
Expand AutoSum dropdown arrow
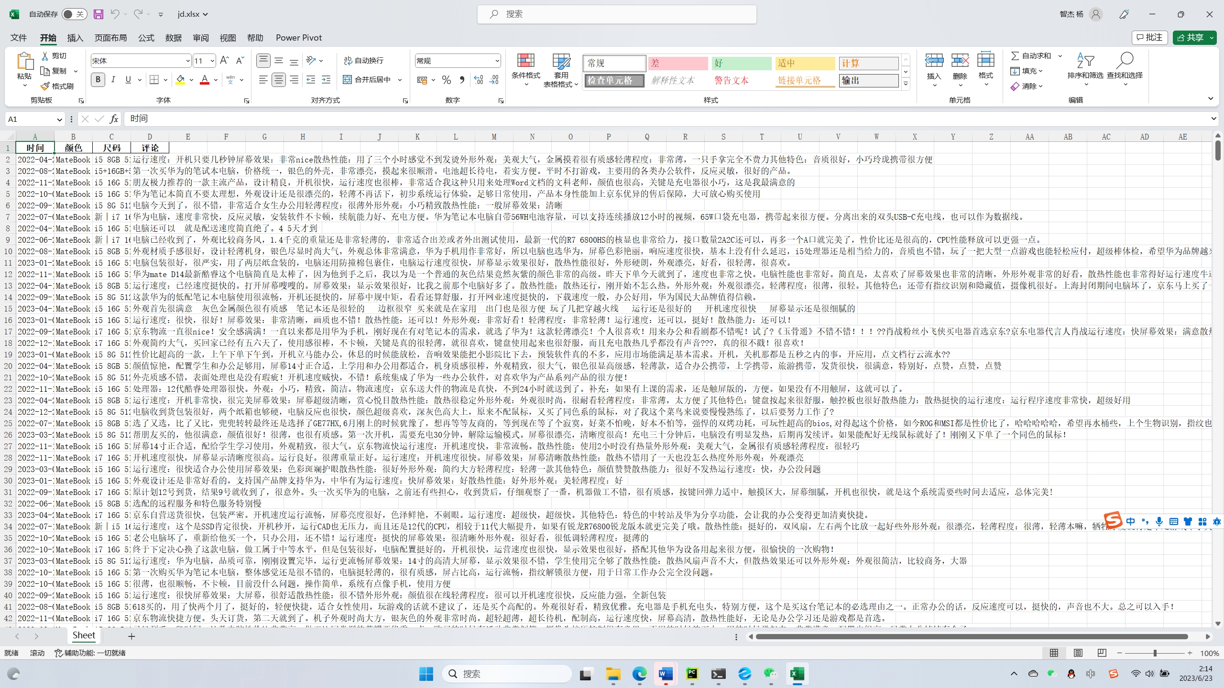coord(1060,56)
